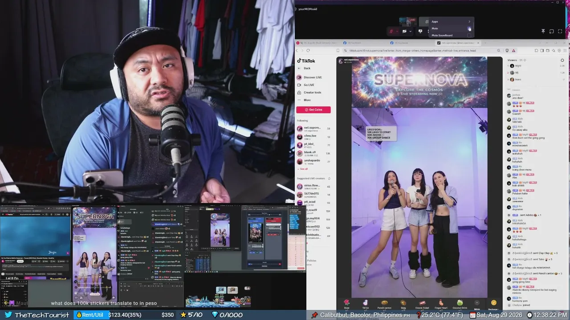
Task: Expand More gifts
Action: point(477,304)
